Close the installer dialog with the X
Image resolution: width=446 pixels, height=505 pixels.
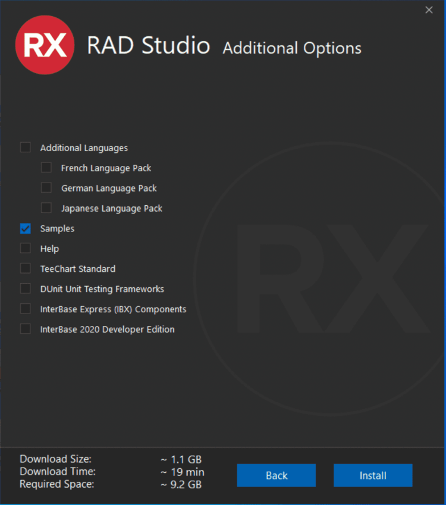[x=429, y=10]
